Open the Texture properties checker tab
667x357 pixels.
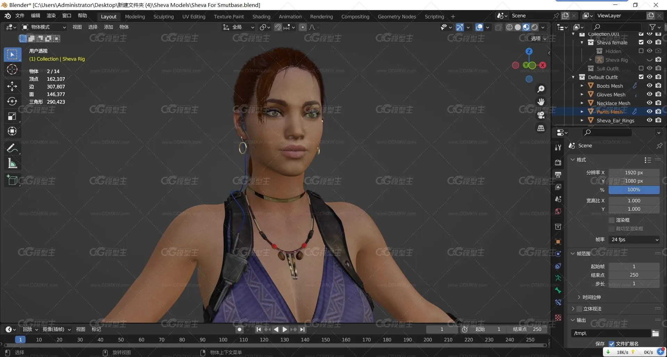[558, 317]
